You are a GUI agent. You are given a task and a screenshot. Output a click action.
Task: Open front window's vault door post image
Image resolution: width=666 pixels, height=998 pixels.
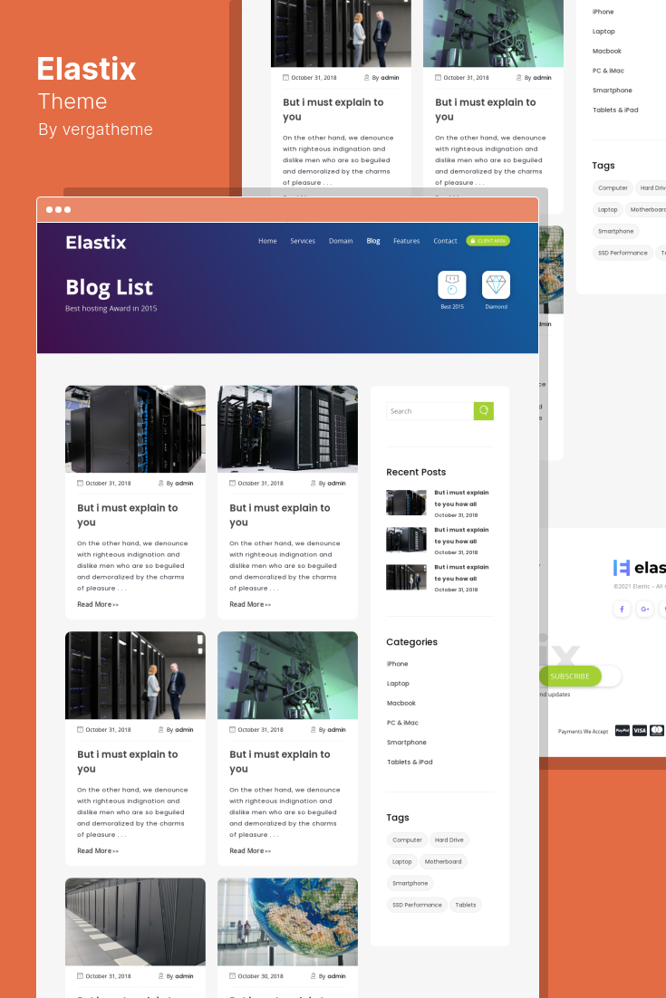click(x=288, y=676)
